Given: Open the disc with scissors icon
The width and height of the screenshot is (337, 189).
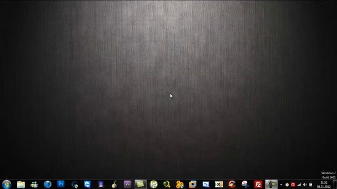Looking at the screenshot, I should pyautogui.click(x=245, y=184).
